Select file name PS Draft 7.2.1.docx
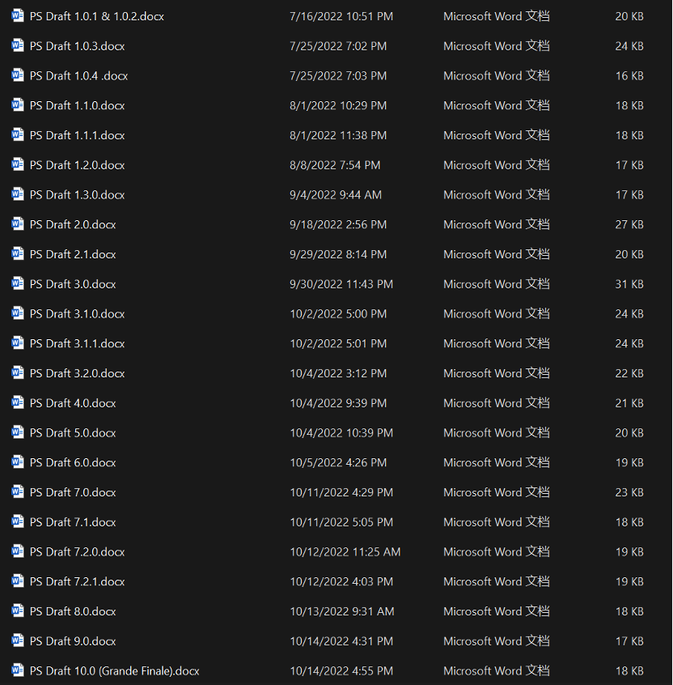Viewport: 673px width, 685px height. 78,581
